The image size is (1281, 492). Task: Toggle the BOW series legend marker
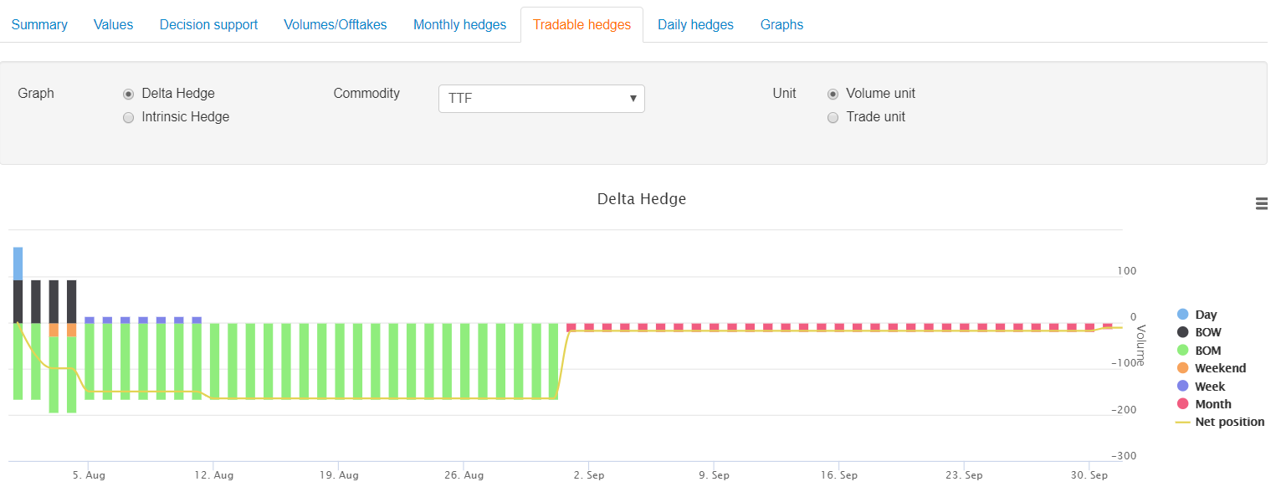(x=1182, y=332)
